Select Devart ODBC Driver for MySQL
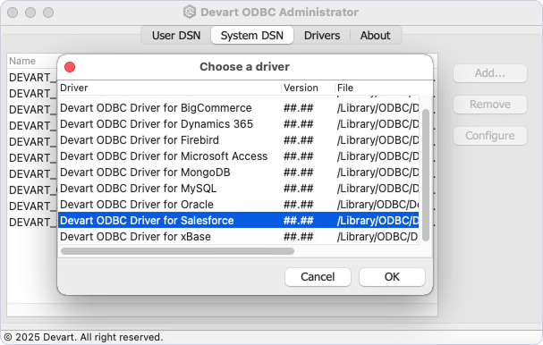Screen dimensions: 543x345 [x=238, y=189]
